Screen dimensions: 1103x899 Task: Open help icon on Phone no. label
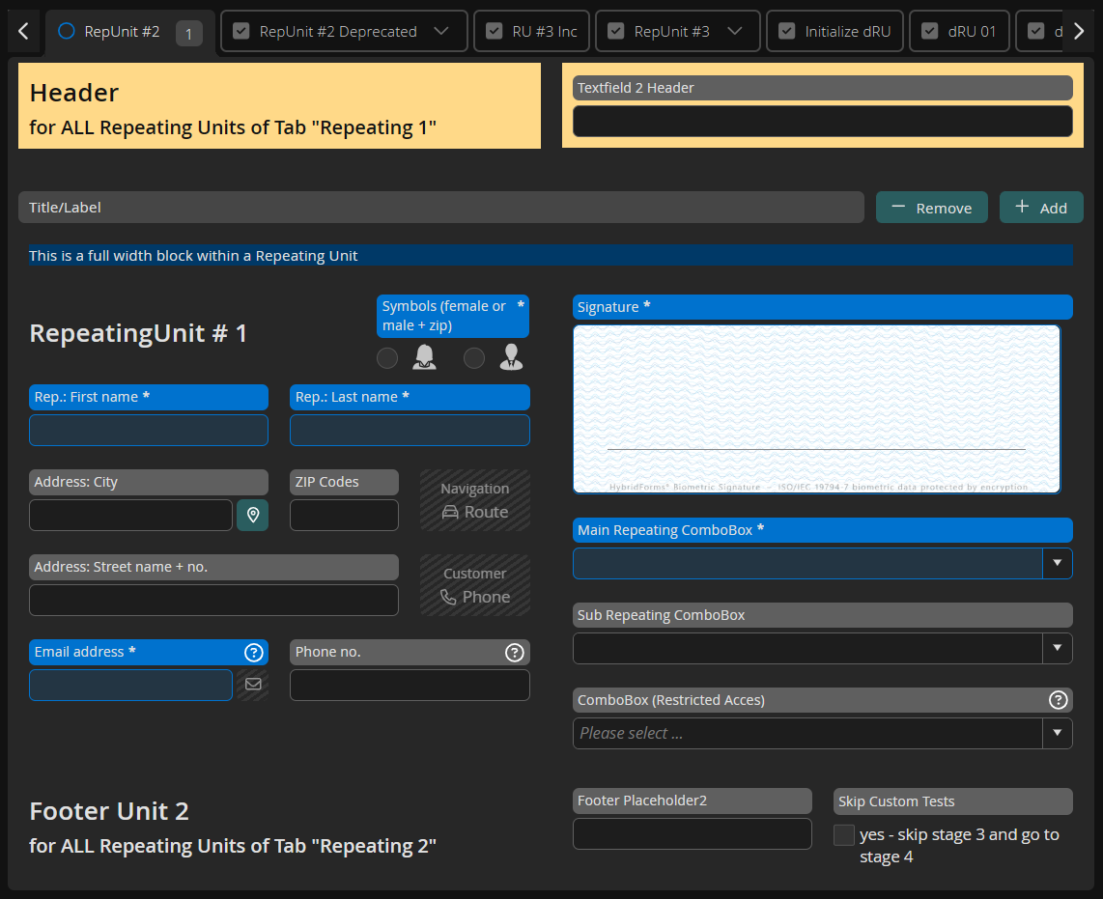pos(515,652)
